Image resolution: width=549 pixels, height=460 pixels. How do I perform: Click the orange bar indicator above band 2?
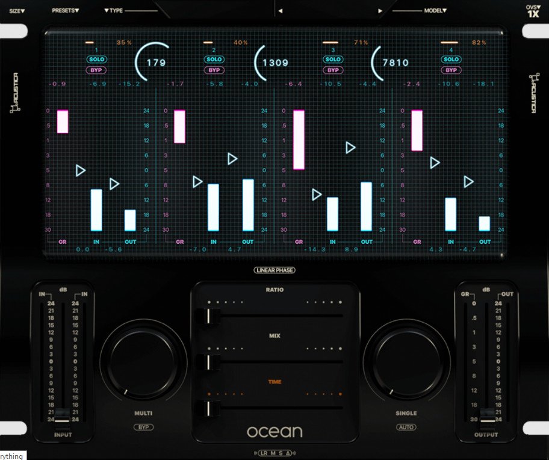click(208, 43)
